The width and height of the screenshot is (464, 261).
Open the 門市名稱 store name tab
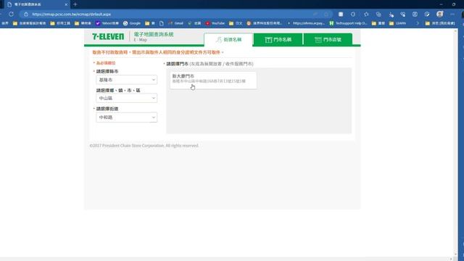278,40
